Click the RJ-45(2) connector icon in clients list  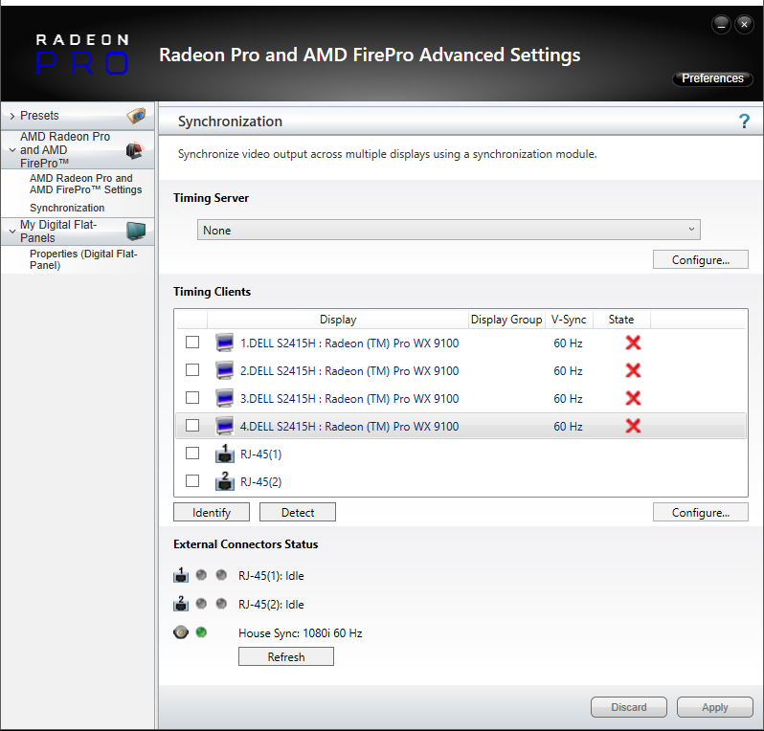225,481
